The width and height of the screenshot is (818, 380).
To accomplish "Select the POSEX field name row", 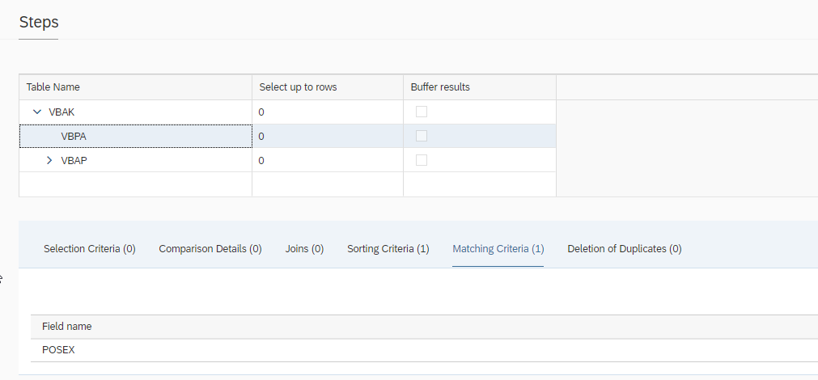I will (x=58, y=350).
